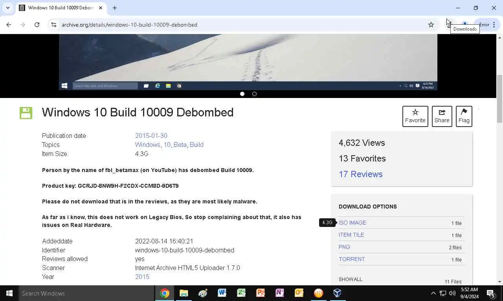Click the network tray icon
The image size is (503, 301).
[443, 293]
